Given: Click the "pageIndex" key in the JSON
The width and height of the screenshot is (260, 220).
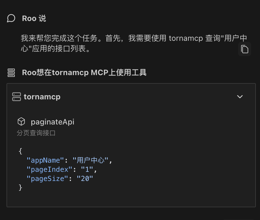Looking at the screenshot, I should coord(50,170).
